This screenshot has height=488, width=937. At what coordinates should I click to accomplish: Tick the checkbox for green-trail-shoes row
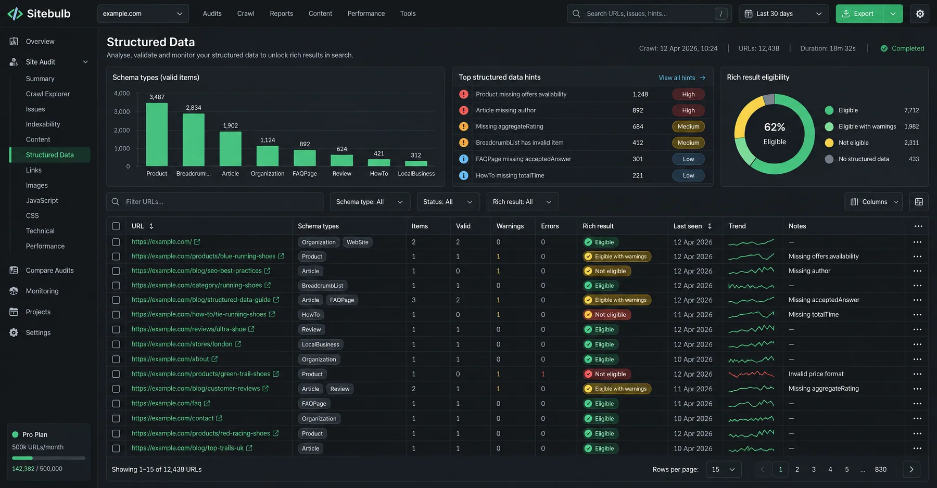point(116,374)
